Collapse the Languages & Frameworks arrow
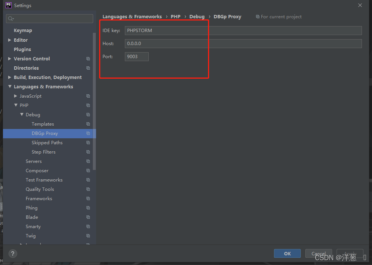372x265 pixels. [10, 86]
